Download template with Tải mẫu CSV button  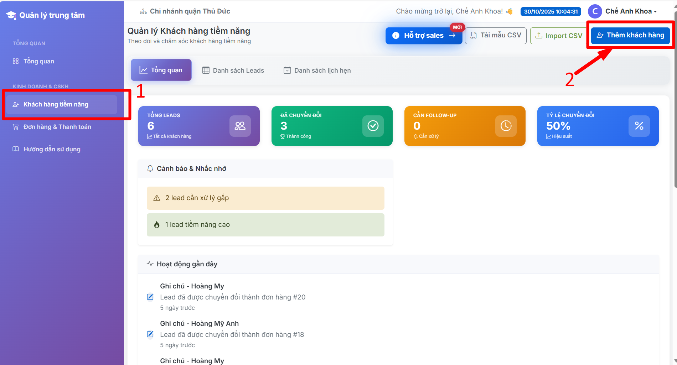point(496,35)
